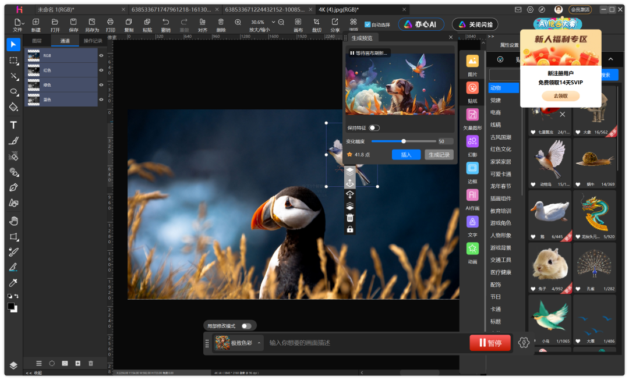This screenshot has height=380, width=629.
Task: Adjust the 变化幅度 slider handle
Action: coord(404,141)
